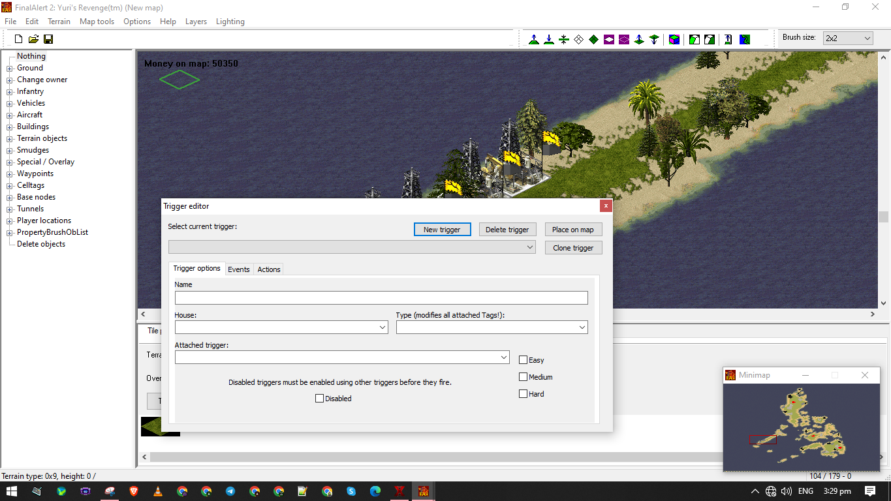
Task: Open Microsoft Edge from the taskbar
Action: [x=375, y=491]
